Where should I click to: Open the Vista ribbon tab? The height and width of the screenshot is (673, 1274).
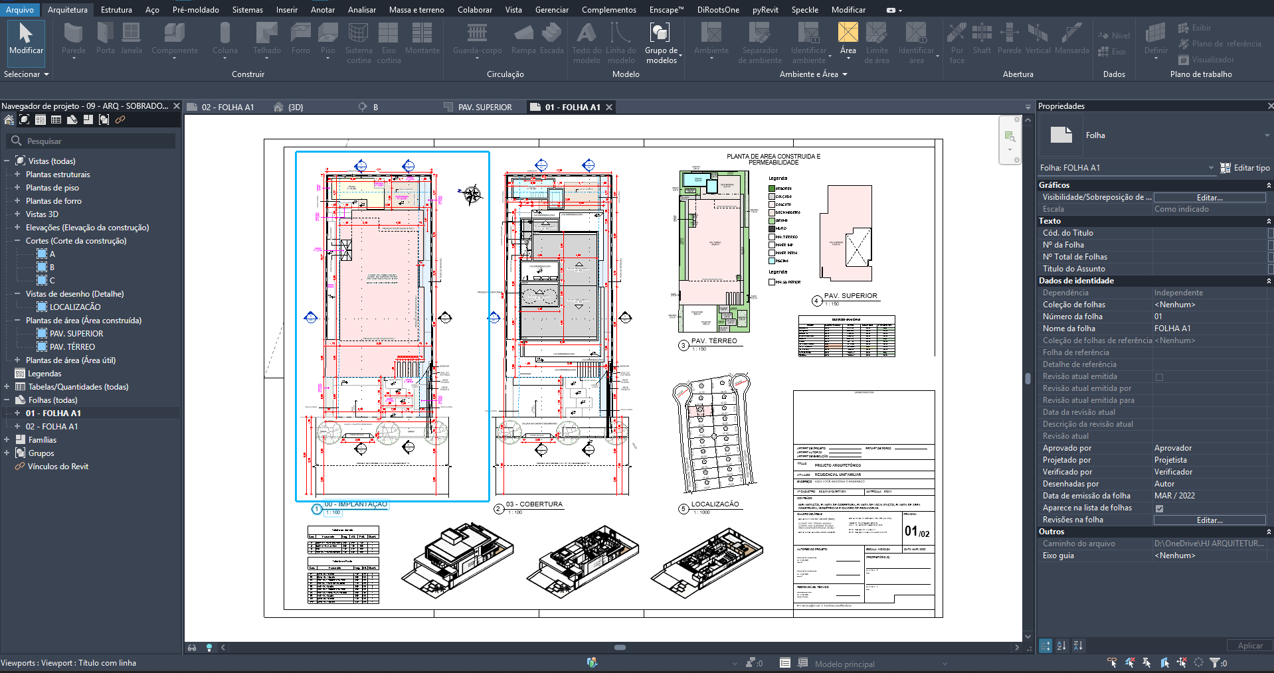tap(513, 9)
